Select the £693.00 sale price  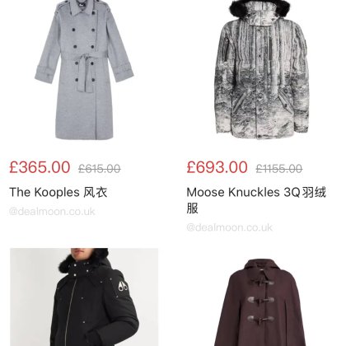(x=217, y=167)
